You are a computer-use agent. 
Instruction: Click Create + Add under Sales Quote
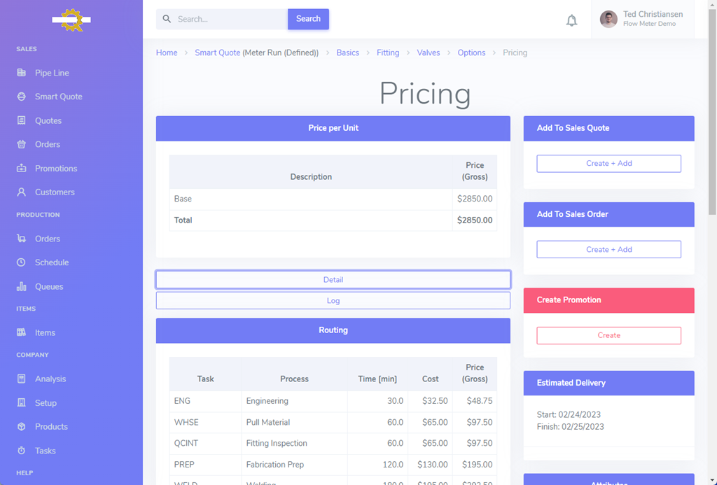click(608, 164)
